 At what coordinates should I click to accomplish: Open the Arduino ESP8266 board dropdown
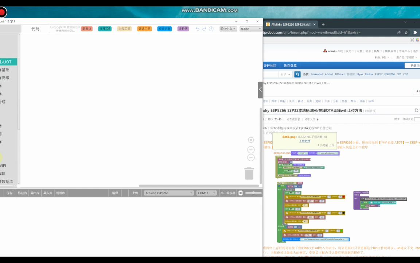(168, 193)
